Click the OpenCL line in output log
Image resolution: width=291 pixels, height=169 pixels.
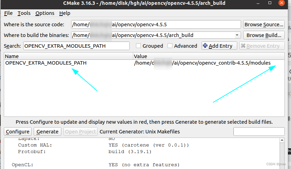click(96, 165)
